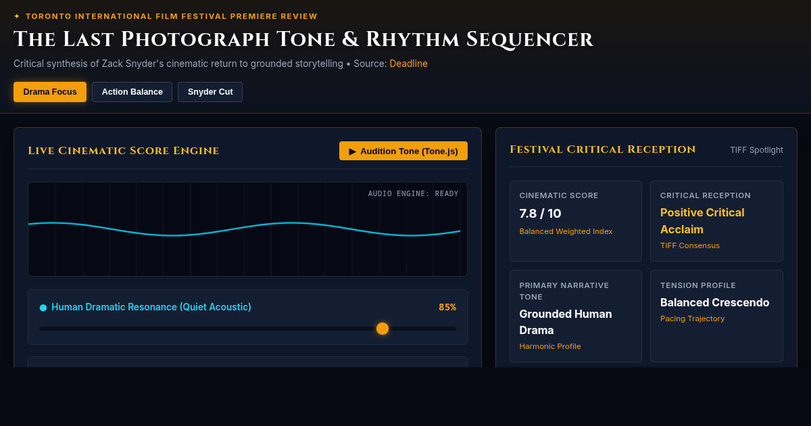Click the TIFF Consensus caption
811x426 pixels.
[690, 245]
